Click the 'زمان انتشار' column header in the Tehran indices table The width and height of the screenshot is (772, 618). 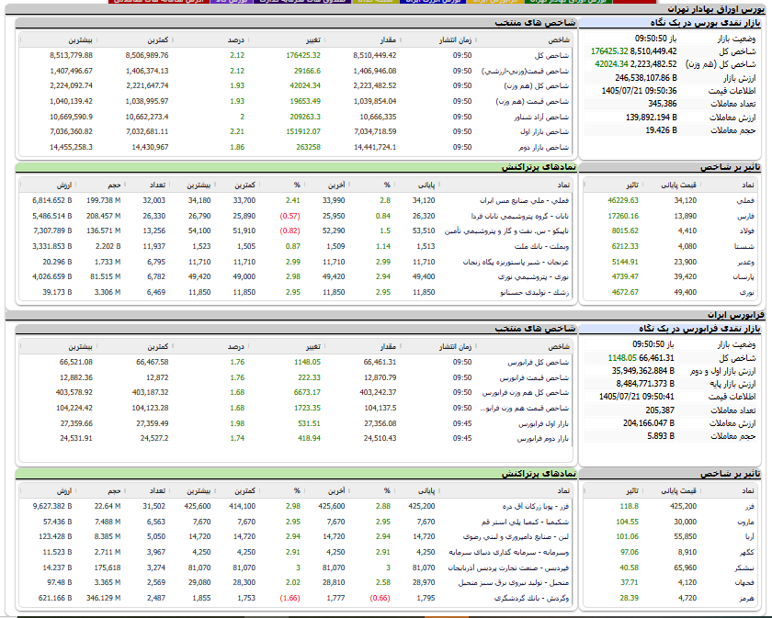tap(456, 39)
